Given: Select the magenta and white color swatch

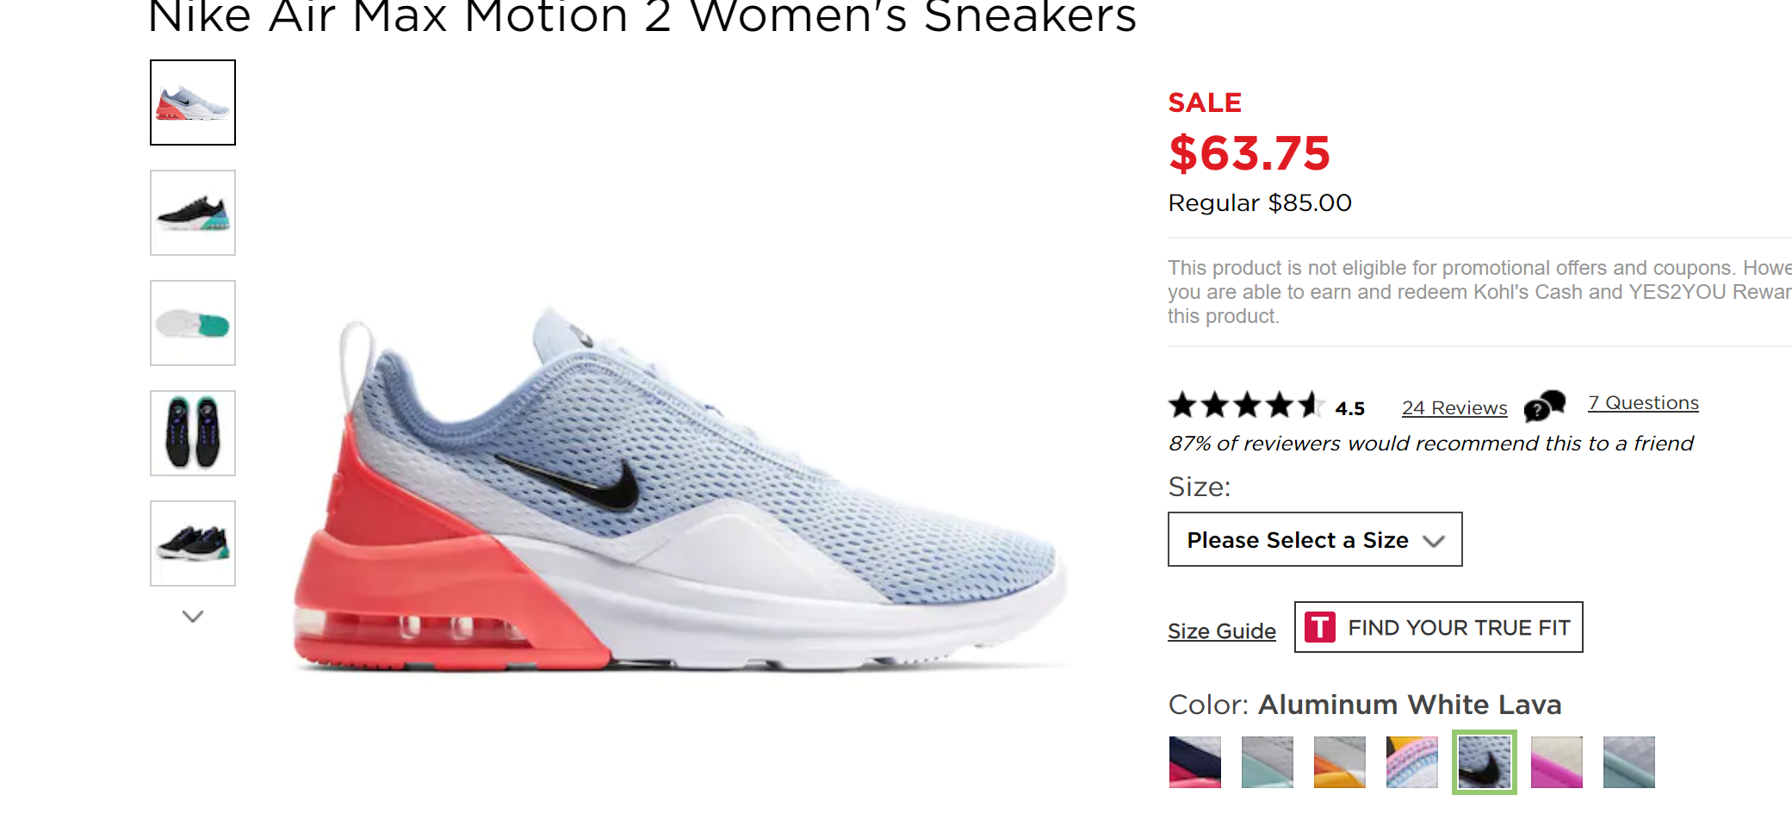Looking at the screenshot, I should 1556,762.
